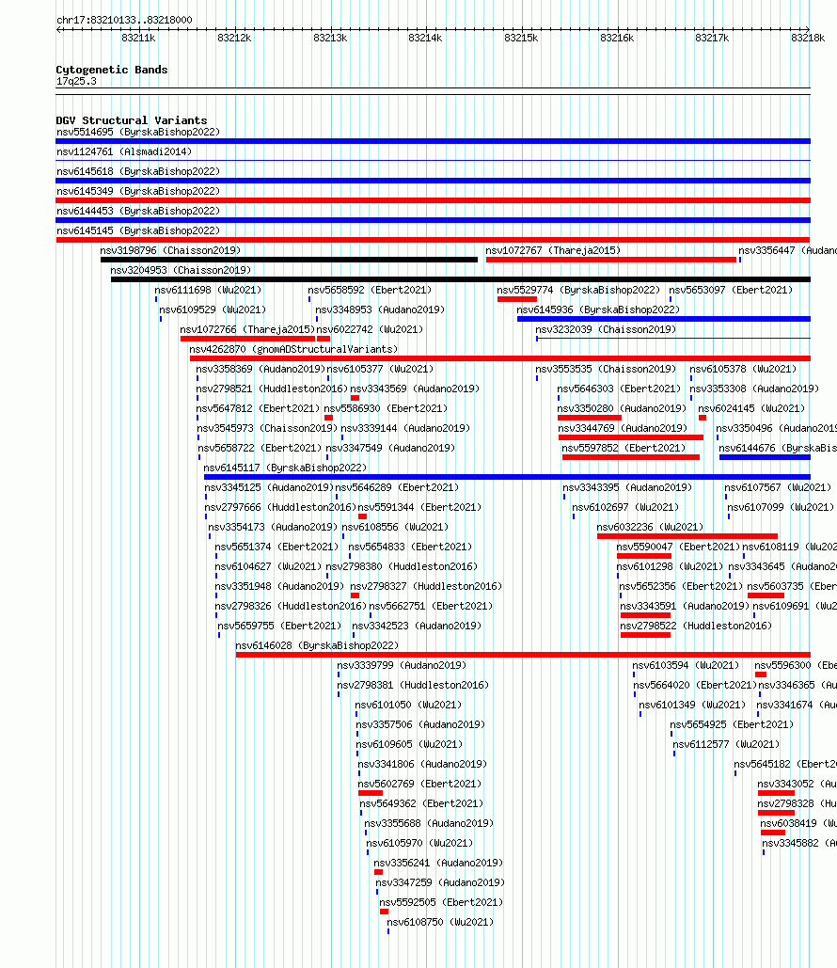Click the red bar under nsv5602769 (Ebert2021)

pyautogui.click(x=371, y=793)
